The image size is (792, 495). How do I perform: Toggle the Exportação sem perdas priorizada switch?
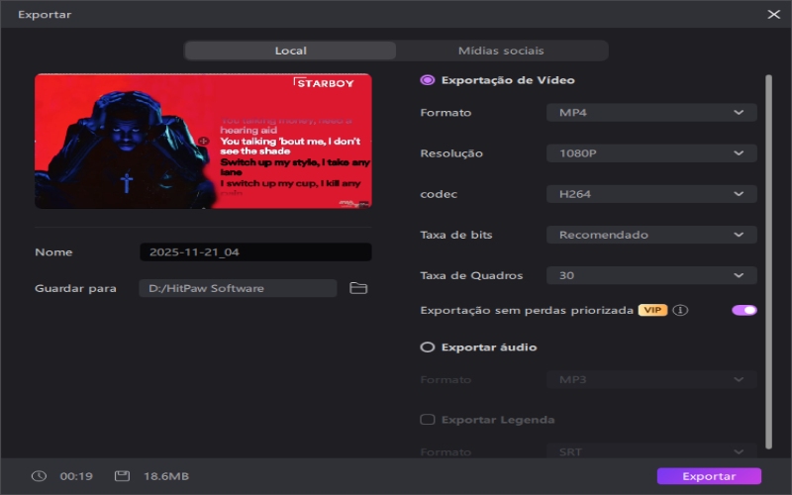pos(744,310)
